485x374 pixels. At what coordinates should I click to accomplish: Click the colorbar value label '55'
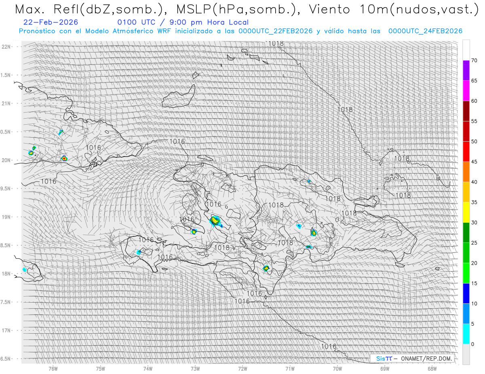click(474, 121)
